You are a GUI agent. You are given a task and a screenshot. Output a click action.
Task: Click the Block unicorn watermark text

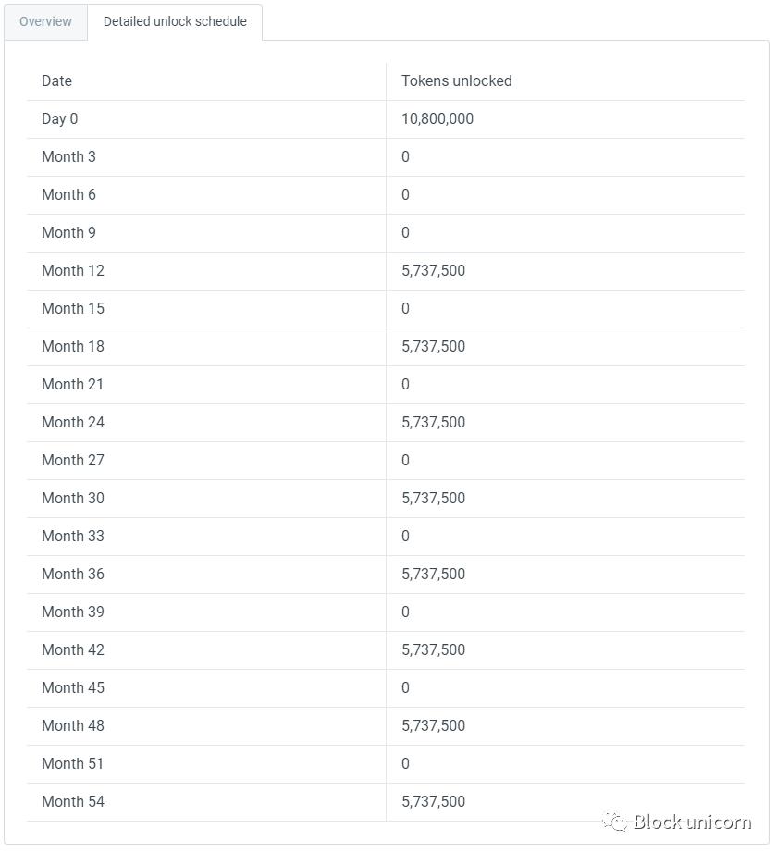692,822
